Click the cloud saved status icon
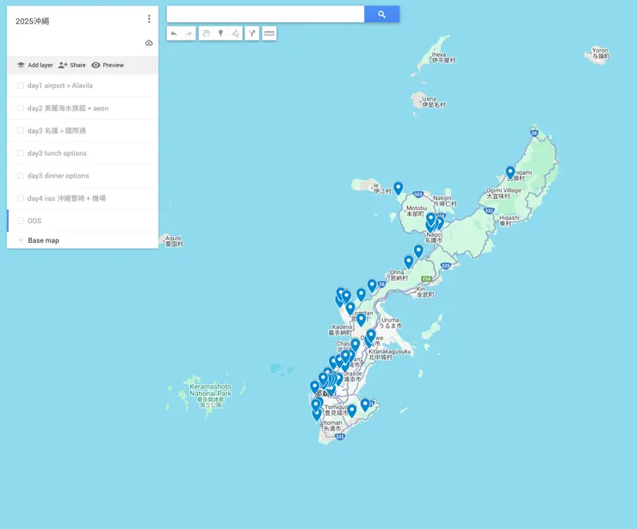637x529 pixels. [149, 43]
